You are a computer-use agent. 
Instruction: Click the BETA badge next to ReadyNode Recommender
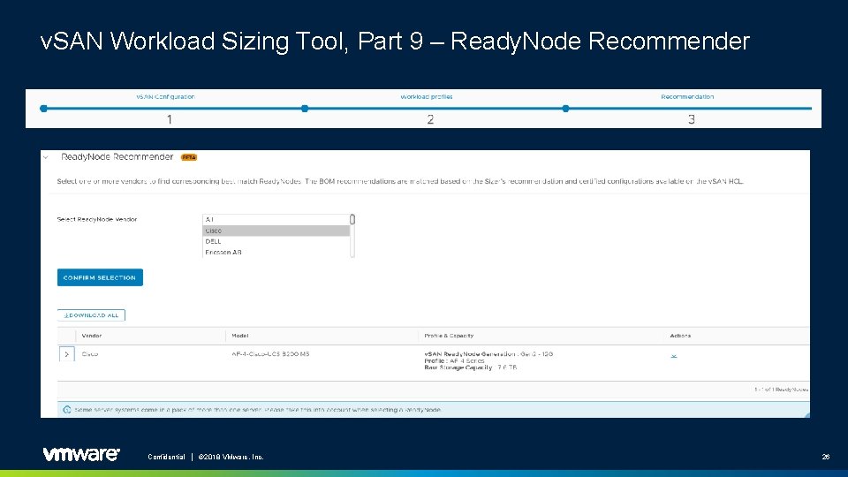[189, 157]
